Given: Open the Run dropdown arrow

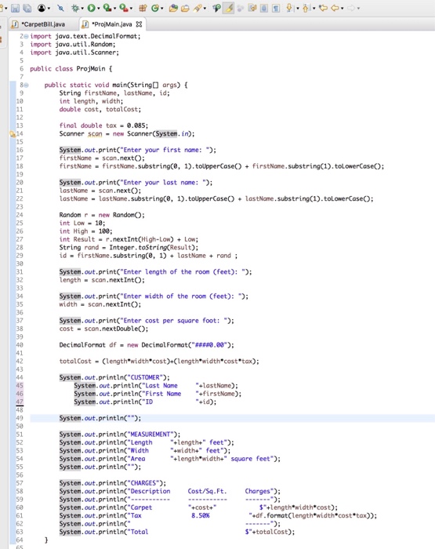Looking at the screenshot, I should point(98,8).
